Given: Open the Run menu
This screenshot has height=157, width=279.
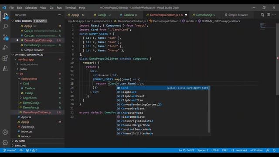Looking at the screenshot, I should [x=59, y=8].
